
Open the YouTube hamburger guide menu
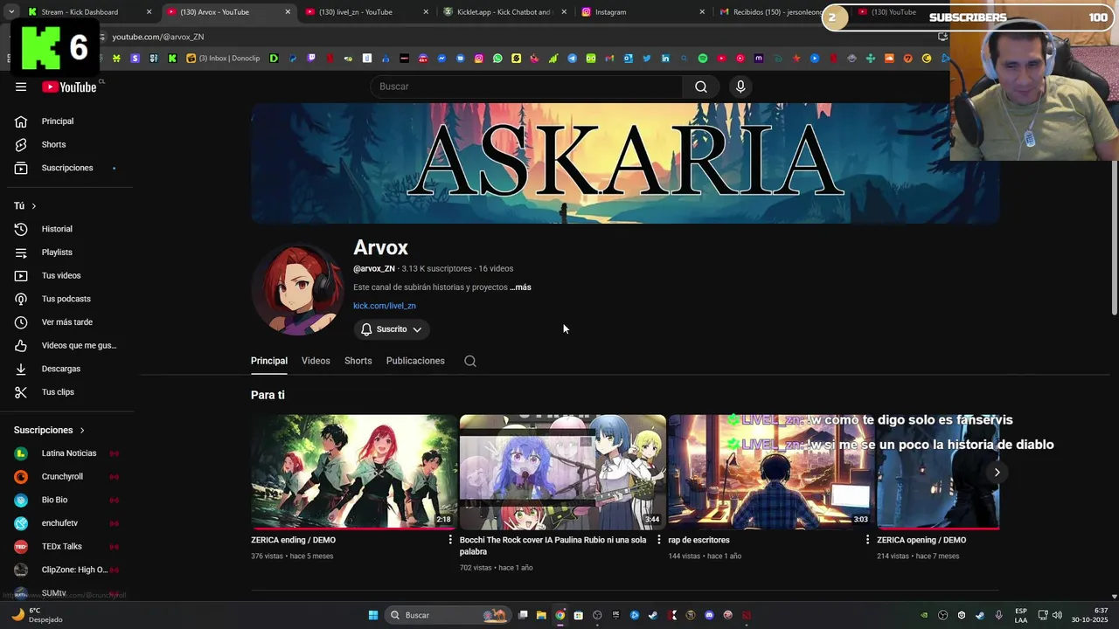click(x=21, y=86)
